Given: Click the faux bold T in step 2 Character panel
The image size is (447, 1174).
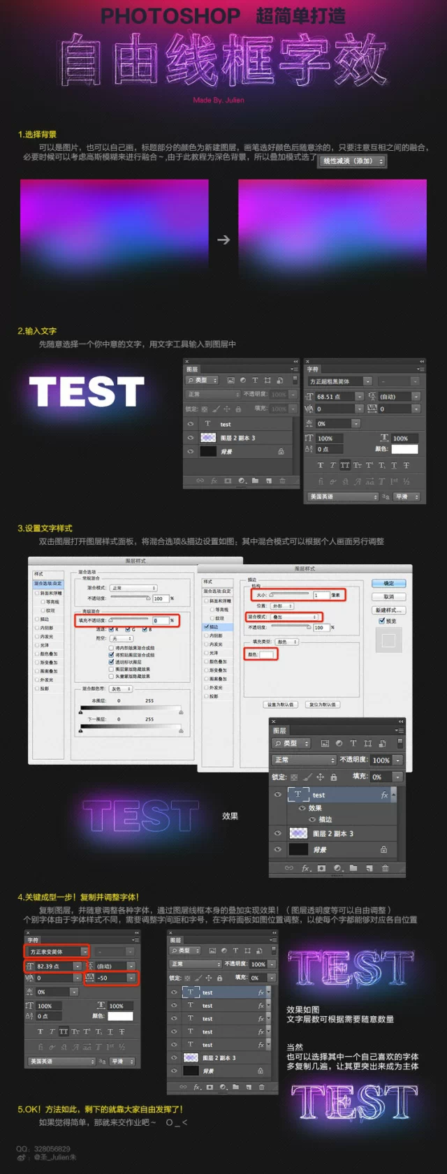Looking at the screenshot, I should tap(321, 465).
